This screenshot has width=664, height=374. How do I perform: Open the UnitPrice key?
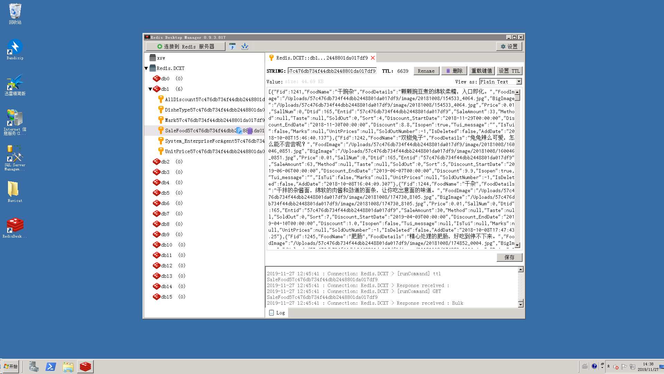coord(211,151)
